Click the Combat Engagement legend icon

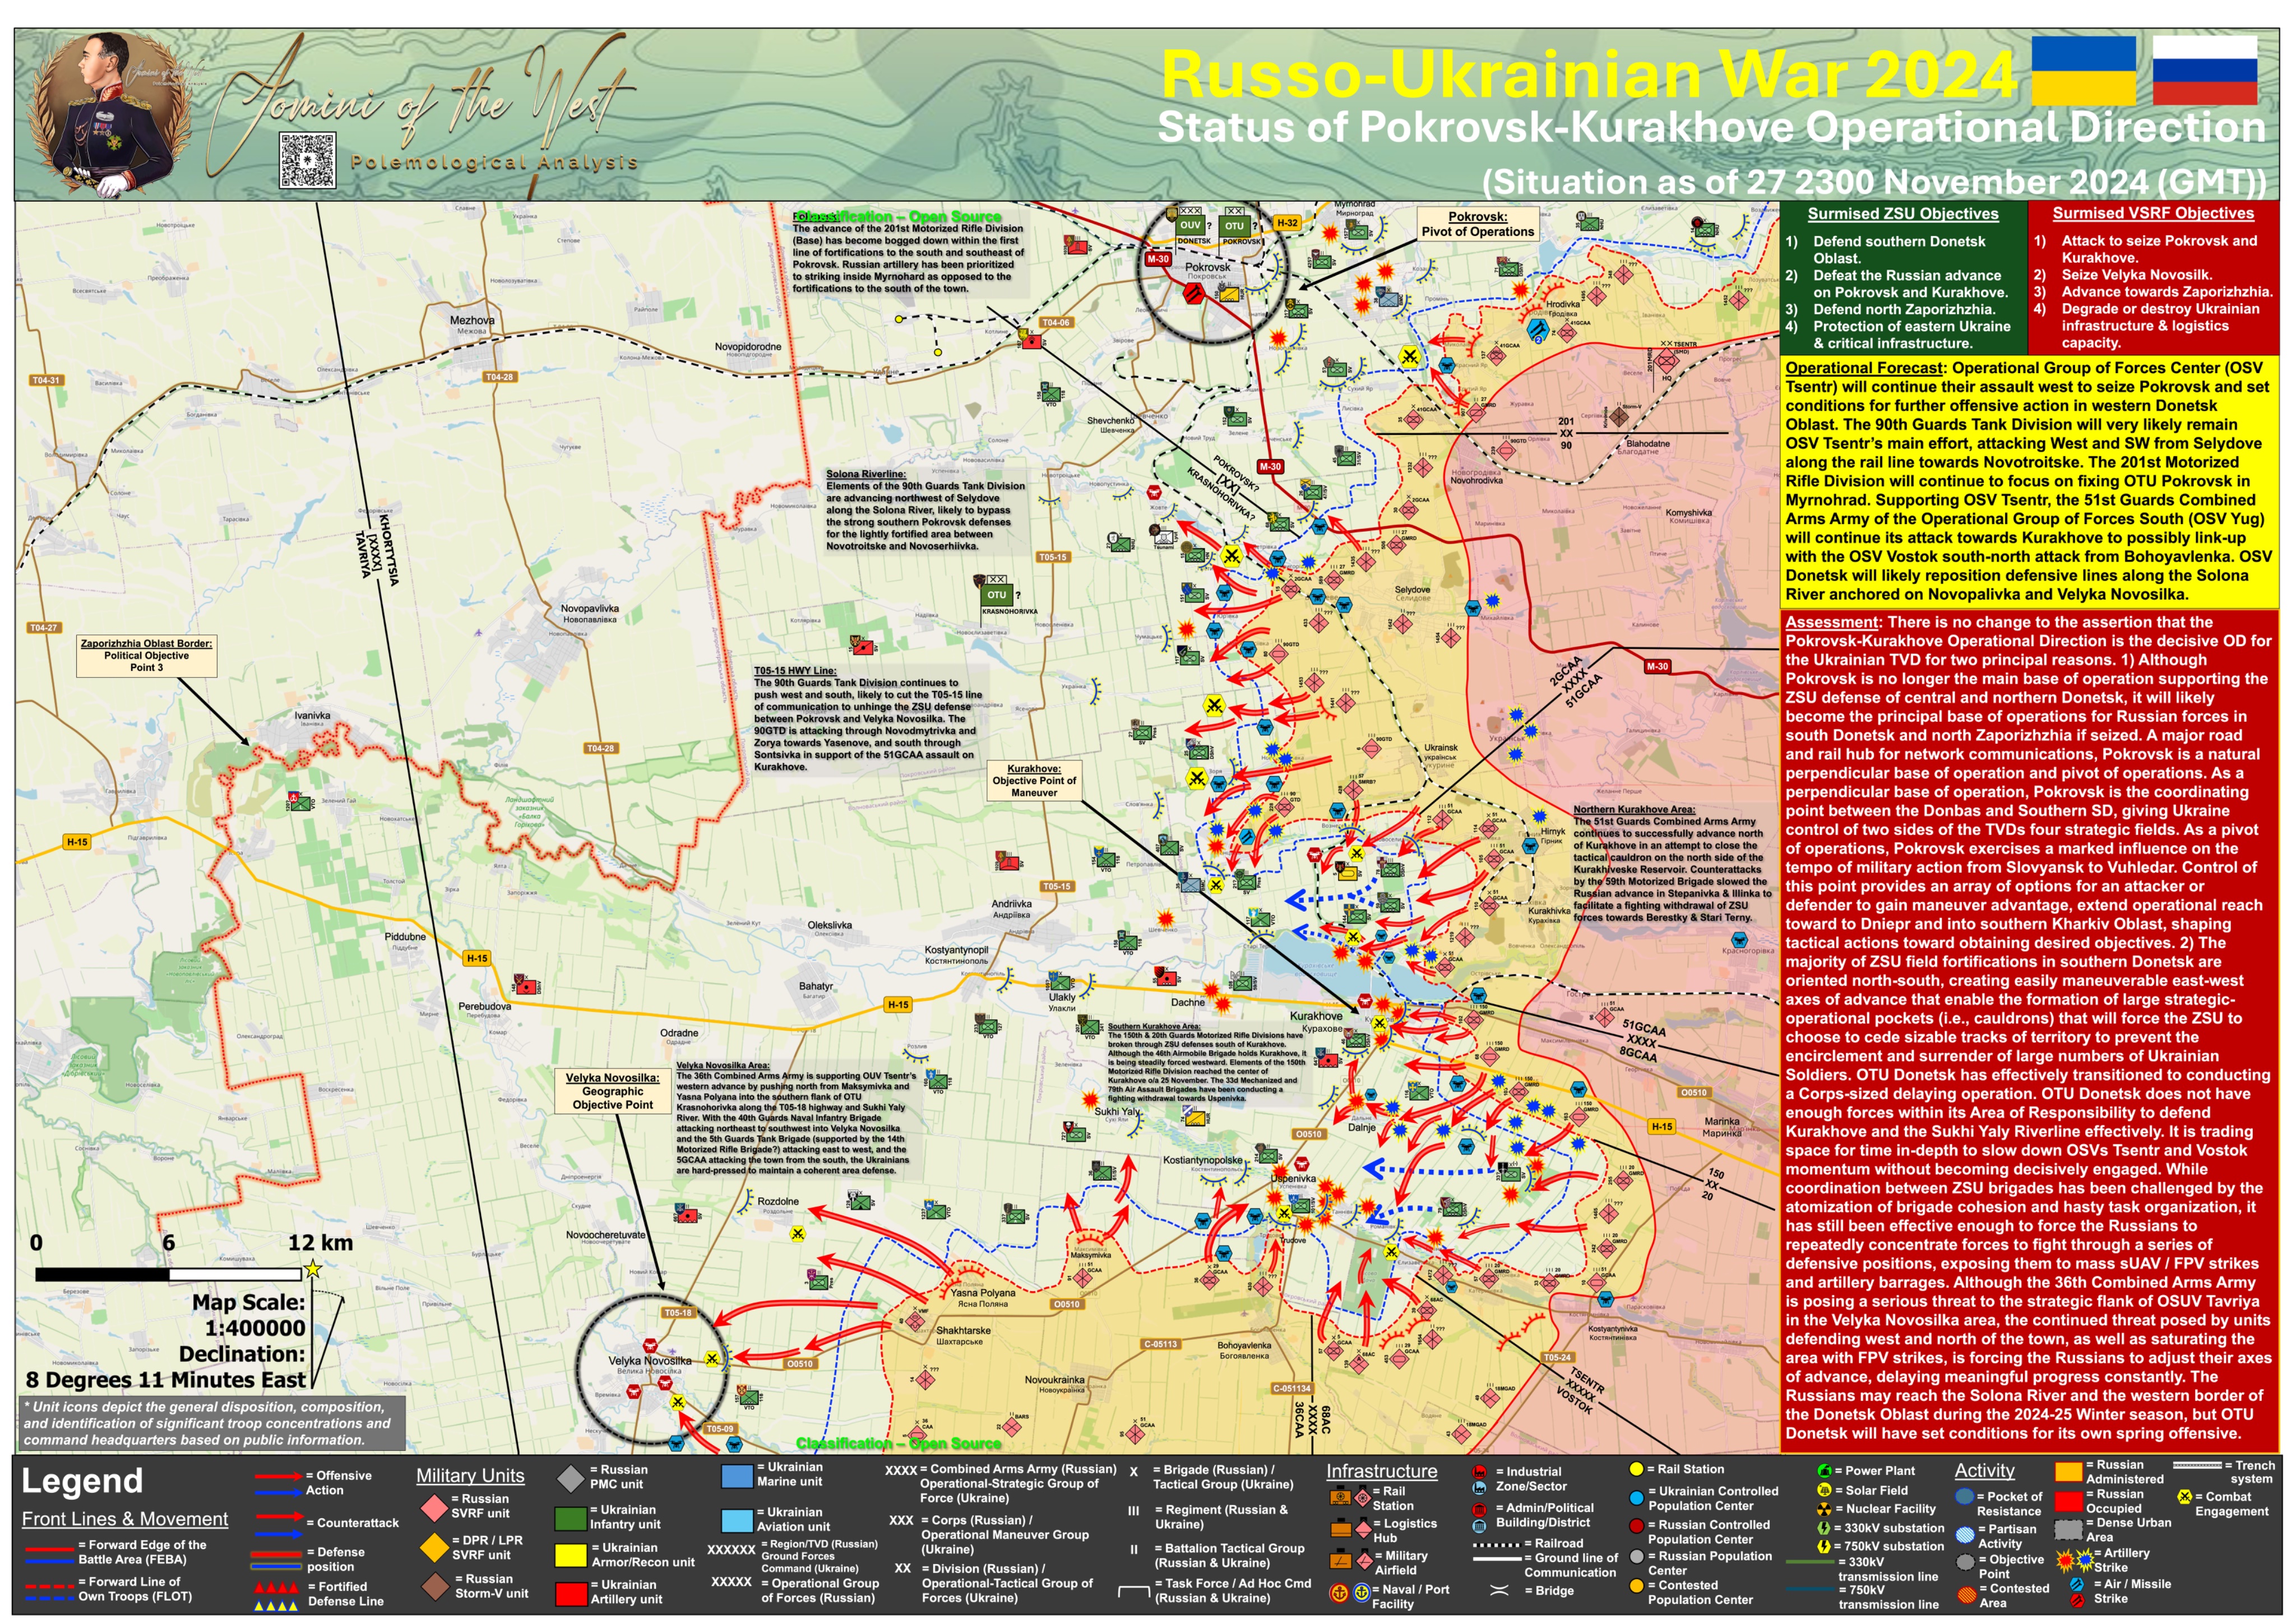coord(2185,1497)
